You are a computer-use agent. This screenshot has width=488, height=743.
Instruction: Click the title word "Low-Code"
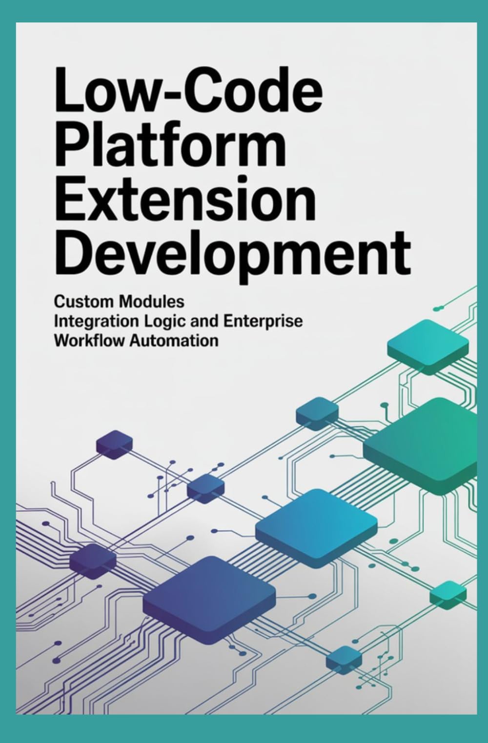(x=188, y=90)
